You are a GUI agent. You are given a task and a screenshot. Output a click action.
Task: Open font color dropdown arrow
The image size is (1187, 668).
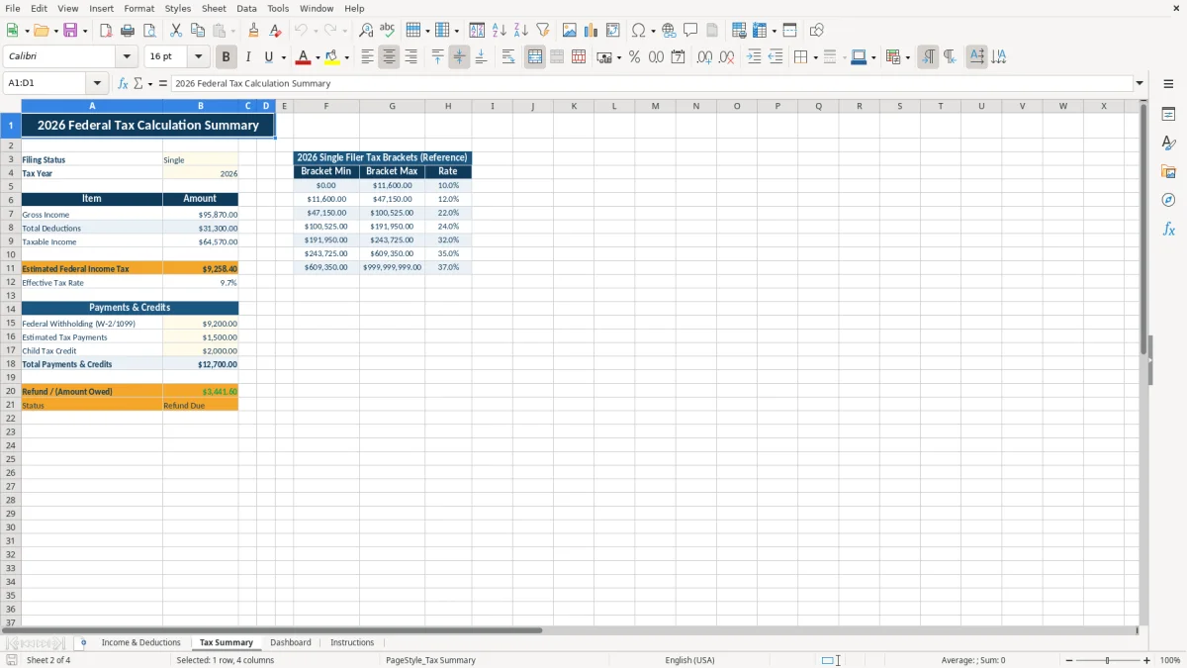(x=318, y=57)
